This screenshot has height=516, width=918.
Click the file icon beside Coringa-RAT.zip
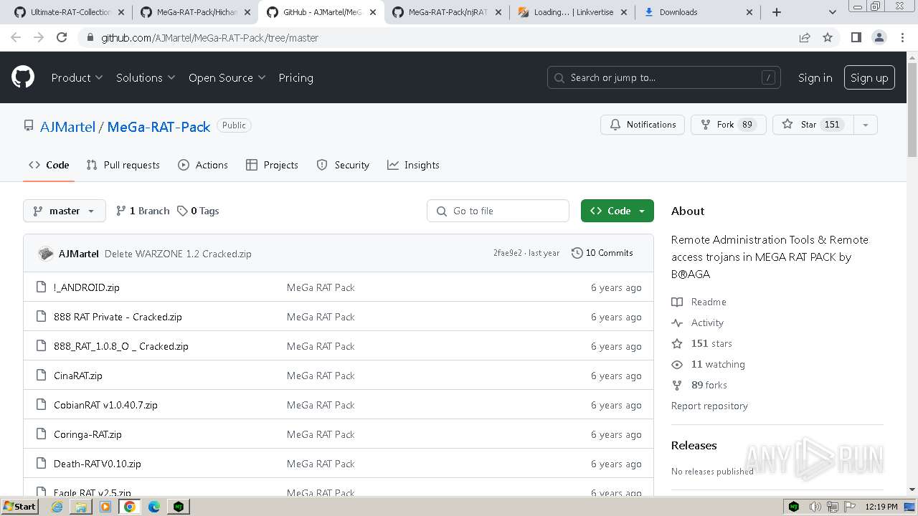point(41,434)
